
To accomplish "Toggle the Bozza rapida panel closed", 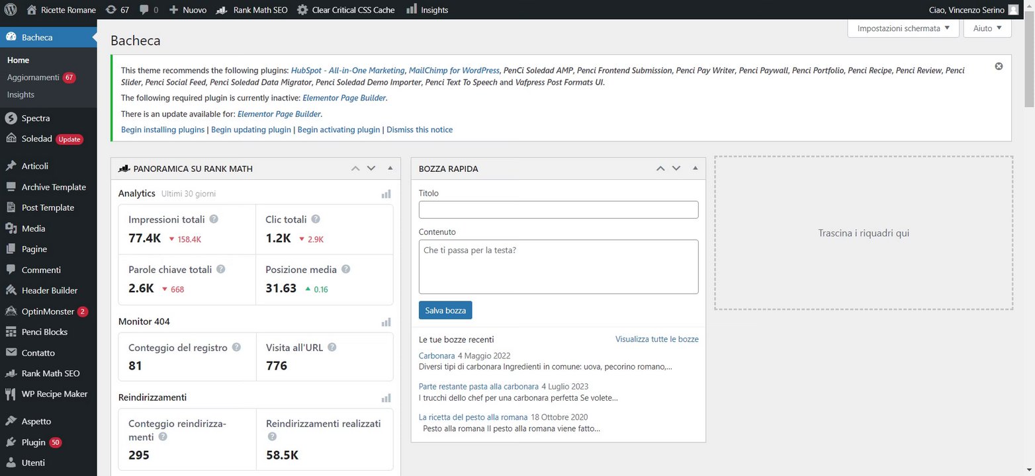I will 695,169.
